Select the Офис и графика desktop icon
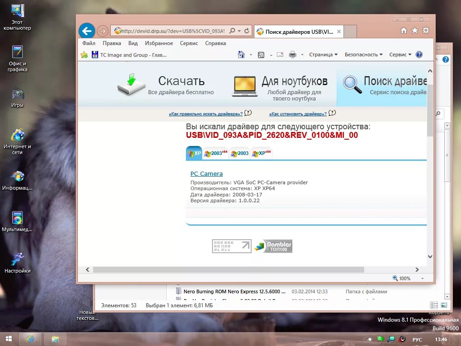461x346 pixels. [x=17, y=59]
